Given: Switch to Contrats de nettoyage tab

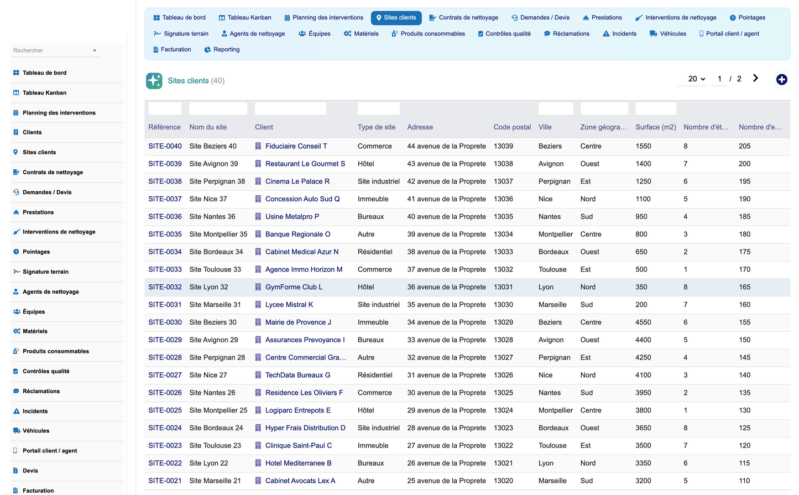Looking at the screenshot, I should coord(464,18).
